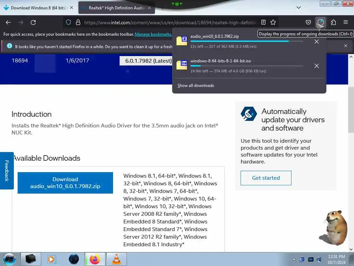Click the Get started button

266,178
